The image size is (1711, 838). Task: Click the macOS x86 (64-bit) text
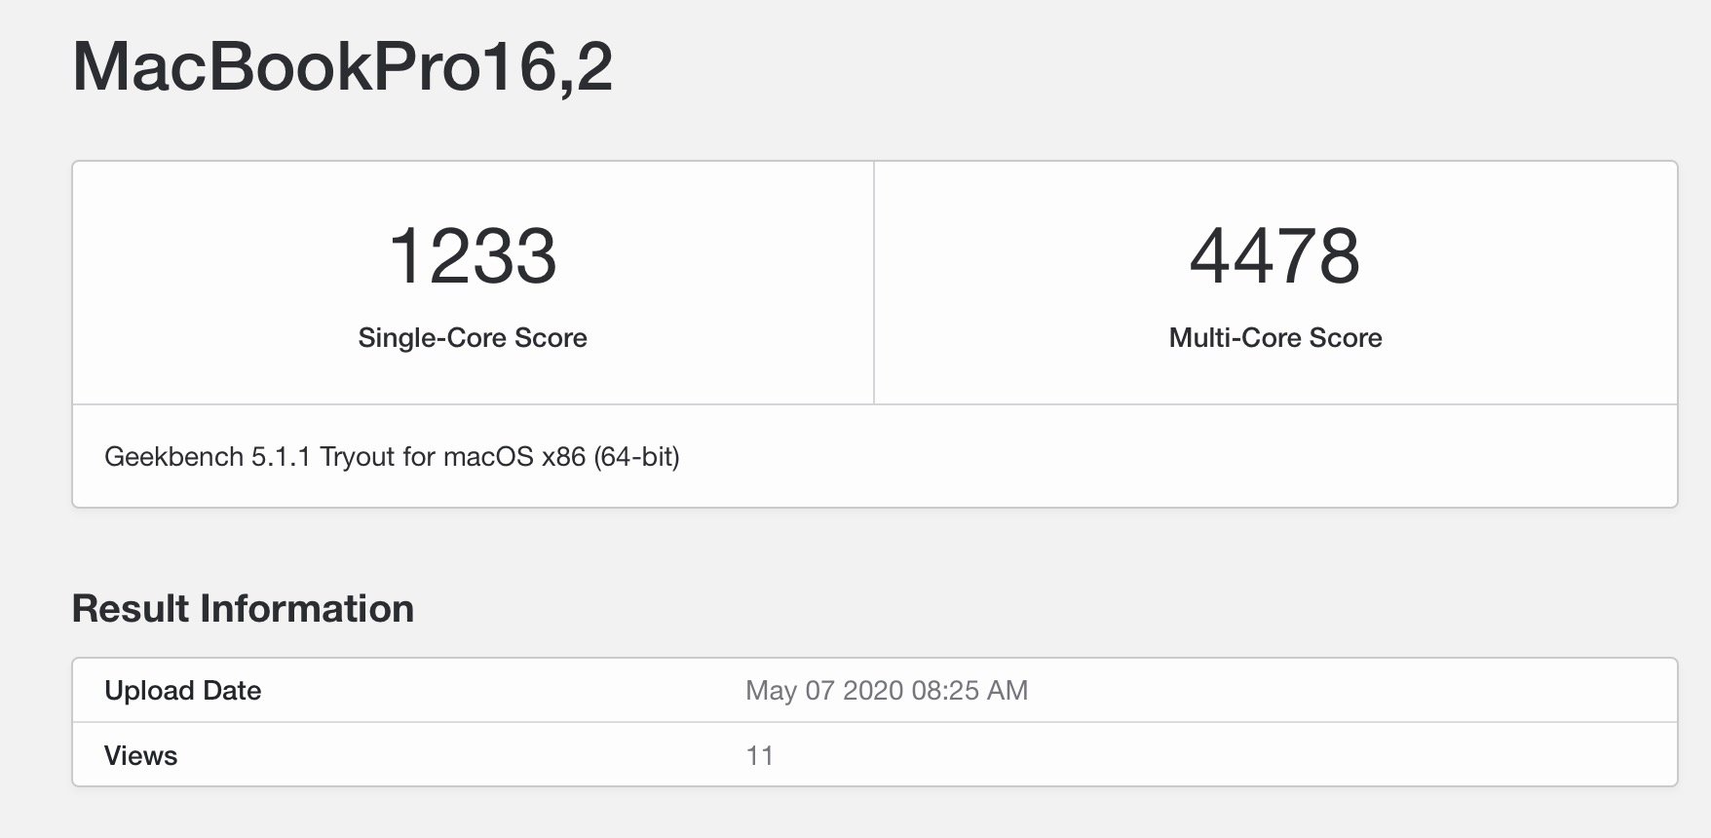(x=561, y=456)
